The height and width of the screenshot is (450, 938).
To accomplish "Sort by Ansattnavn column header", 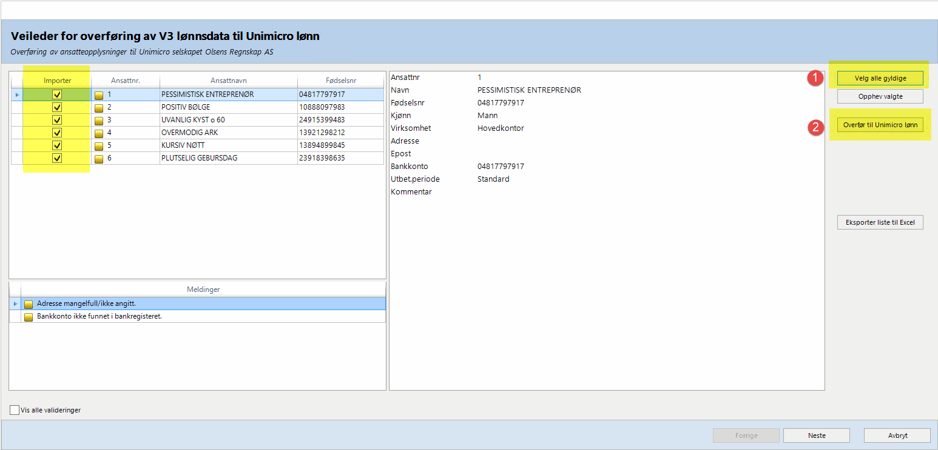I will (x=228, y=81).
